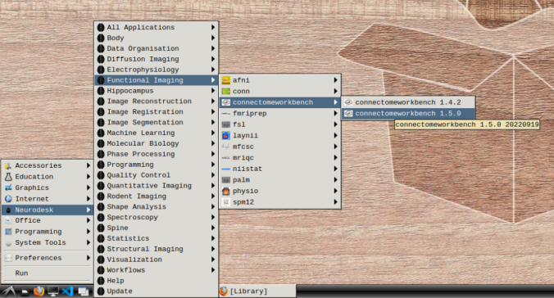Expand the Workflows submenu arrow
Viewport: 554px width, 298px height.
(x=213, y=270)
